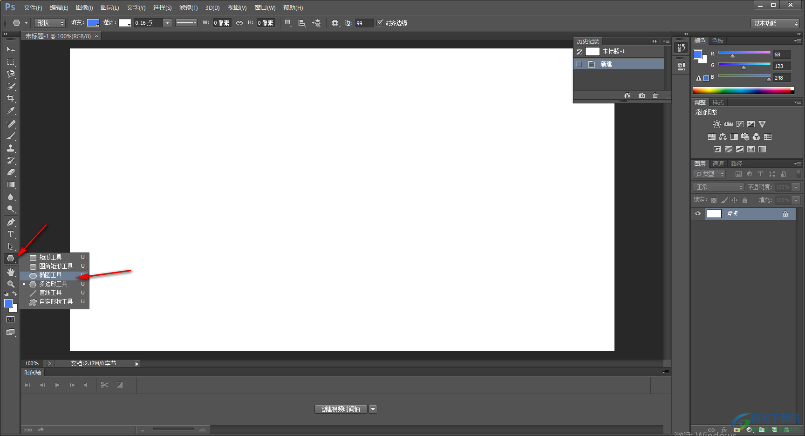Open geometry options gear icon
Screen dimensions: 805x436
coord(335,23)
